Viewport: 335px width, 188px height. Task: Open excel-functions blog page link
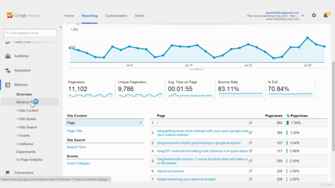tap(203, 161)
